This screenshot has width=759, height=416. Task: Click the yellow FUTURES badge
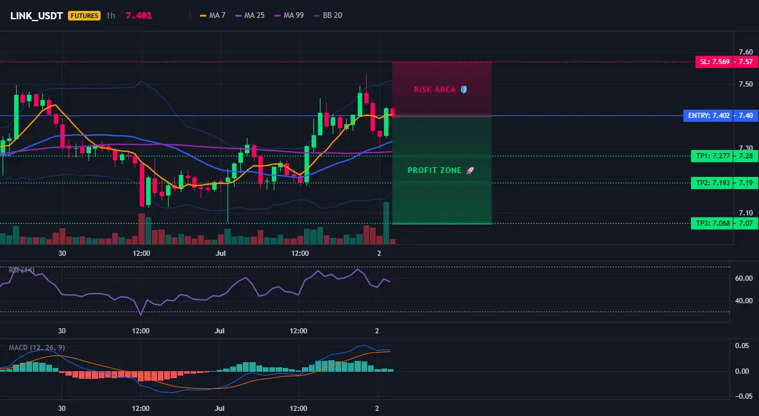pos(84,15)
